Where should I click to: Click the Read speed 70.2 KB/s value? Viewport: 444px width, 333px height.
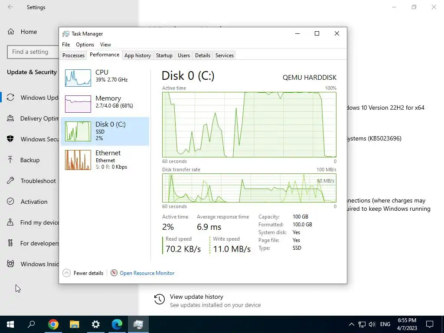(183, 249)
